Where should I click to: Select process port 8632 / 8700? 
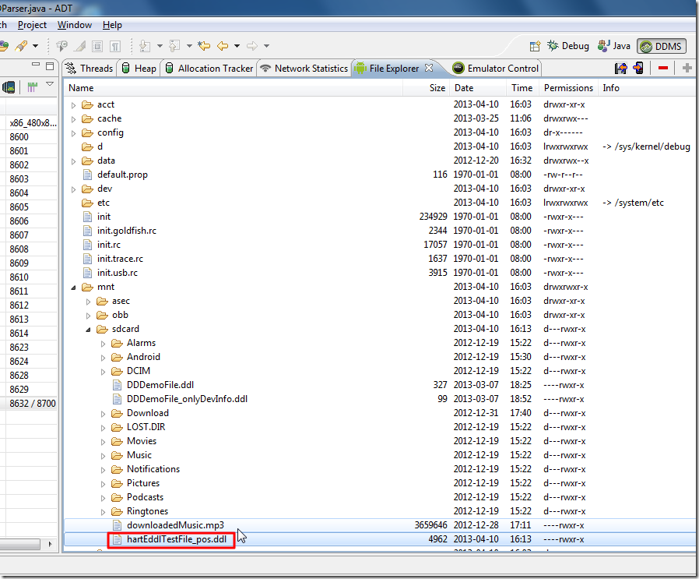33,404
